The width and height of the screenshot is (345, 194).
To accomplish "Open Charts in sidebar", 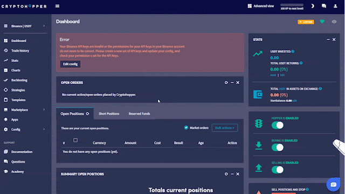I will [x=12, y=71].
